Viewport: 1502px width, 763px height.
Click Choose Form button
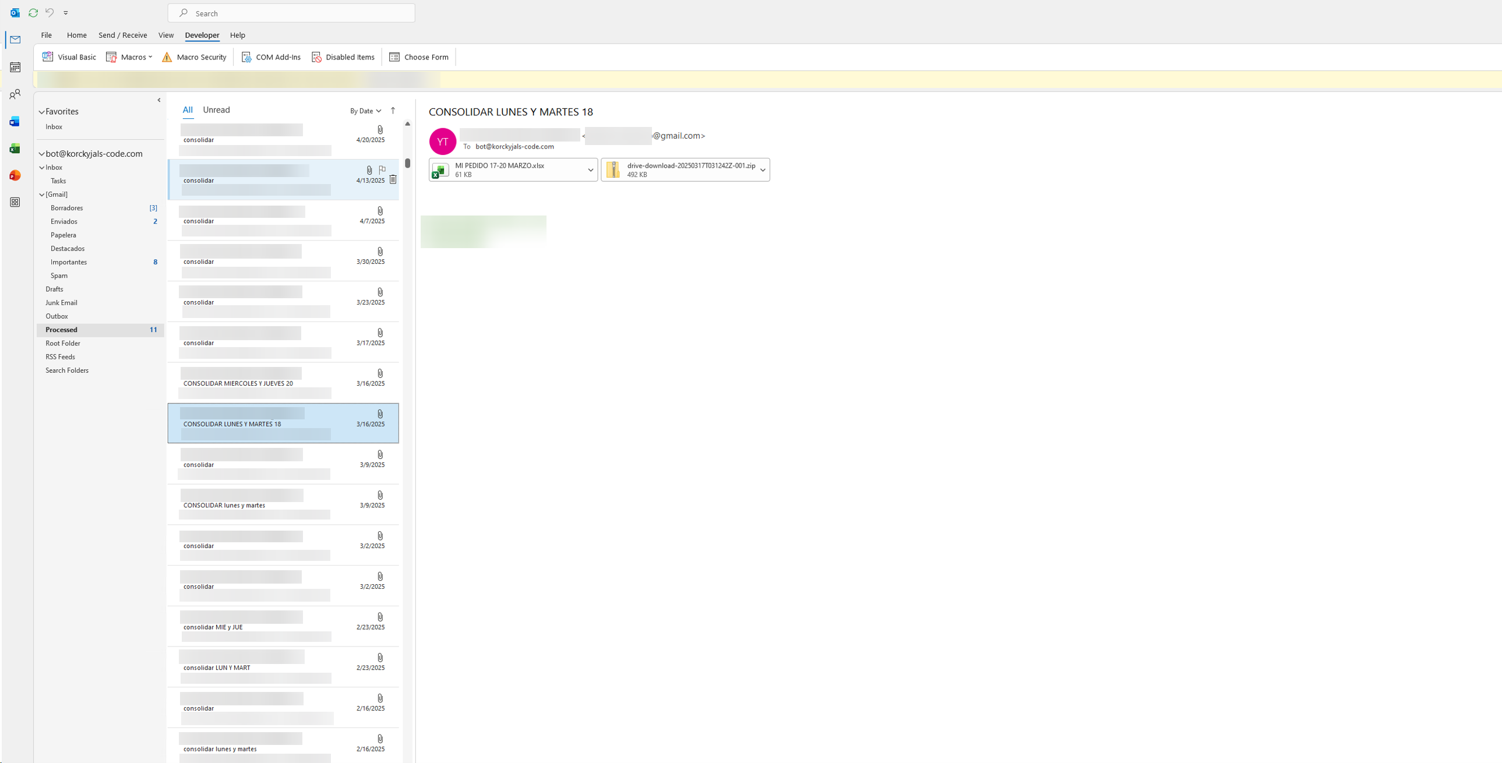[419, 57]
